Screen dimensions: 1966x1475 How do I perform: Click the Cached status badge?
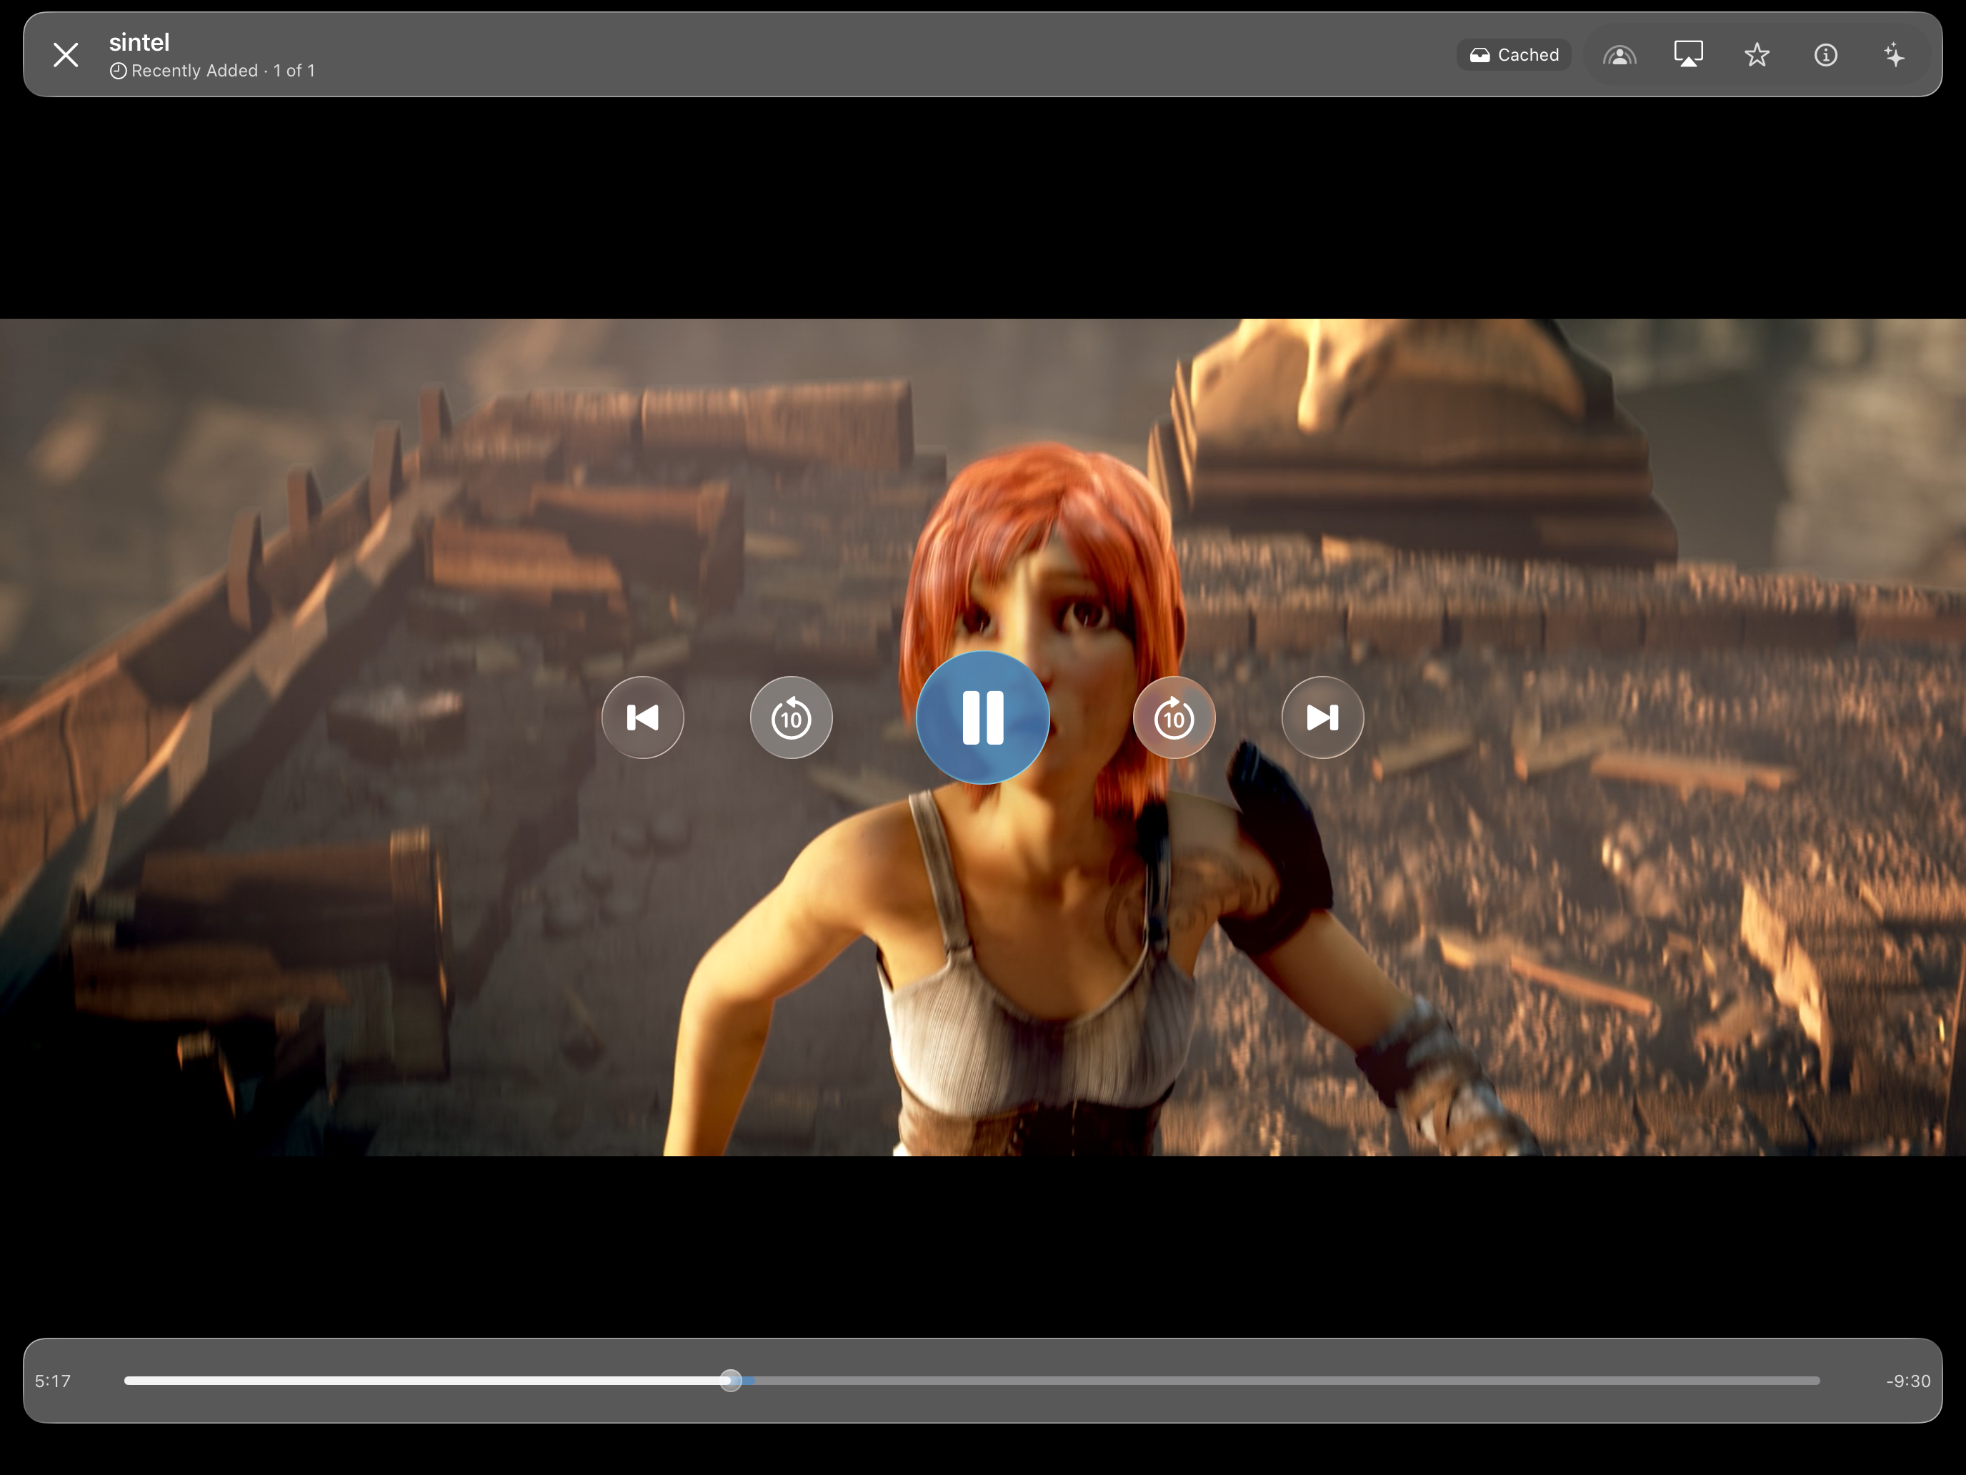(x=1514, y=55)
